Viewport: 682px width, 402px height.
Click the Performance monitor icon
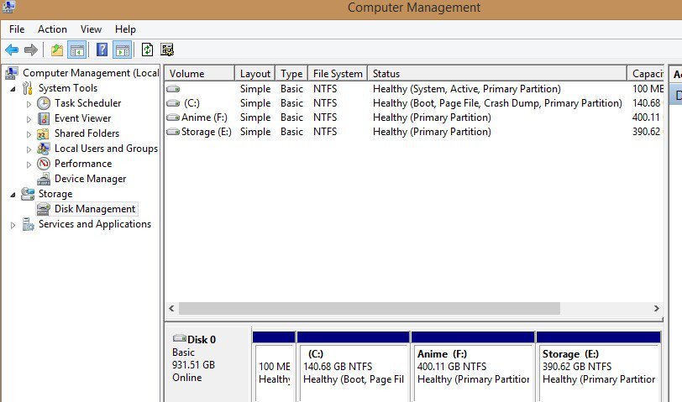(x=44, y=164)
